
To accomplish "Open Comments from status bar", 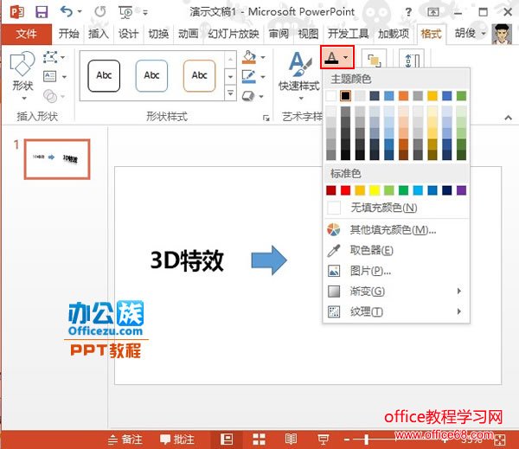I will 176,439.
